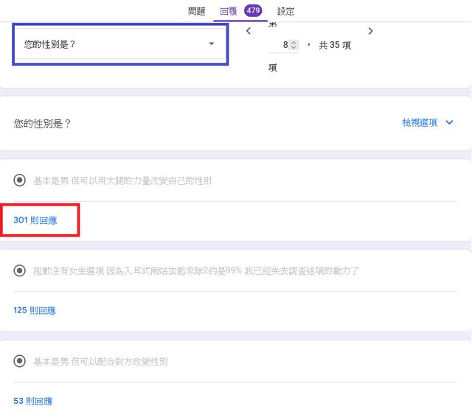Select radio button for 基本是男 但可以配合對方 option
Image resolution: width=472 pixels, height=420 pixels.
[x=19, y=362]
